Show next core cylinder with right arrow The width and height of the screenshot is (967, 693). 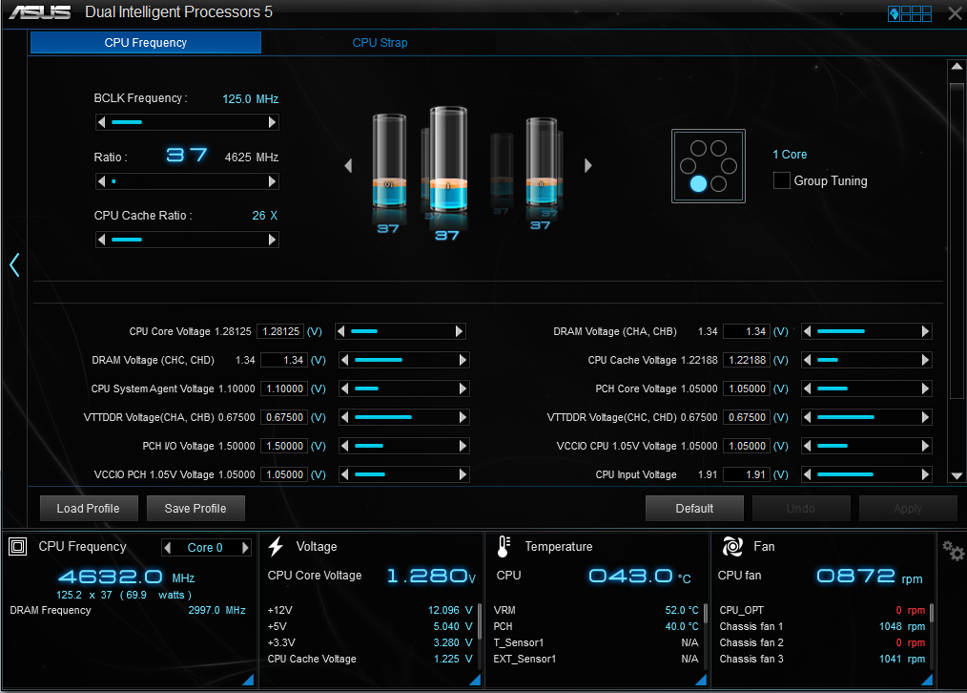587,165
